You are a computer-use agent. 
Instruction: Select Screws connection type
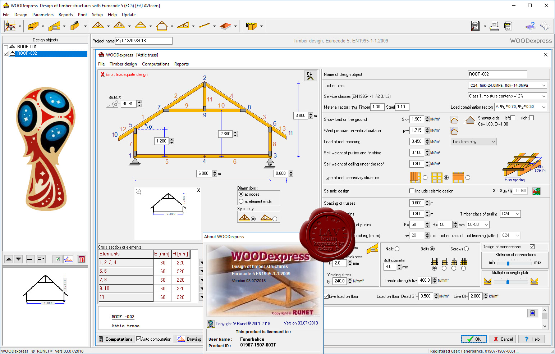pyautogui.click(x=467, y=249)
